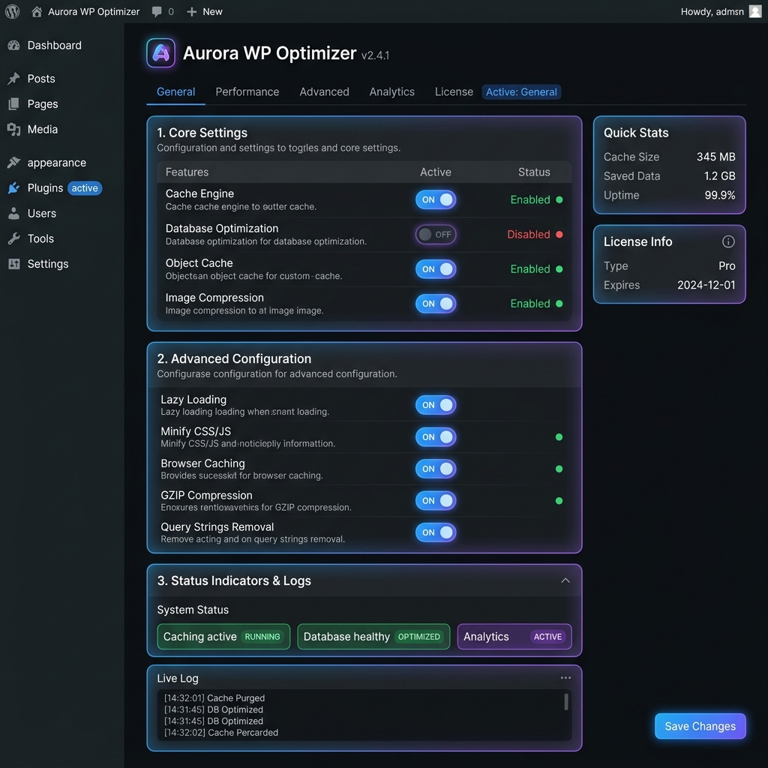Viewport: 768px width, 768px height.
Task: Click the Save Changes button
Action: (x=700, y=726)
